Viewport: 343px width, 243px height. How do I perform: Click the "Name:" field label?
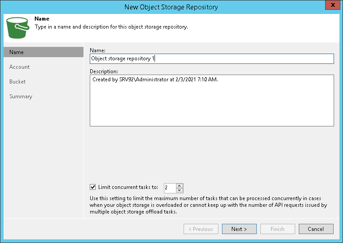click(97, 50)
